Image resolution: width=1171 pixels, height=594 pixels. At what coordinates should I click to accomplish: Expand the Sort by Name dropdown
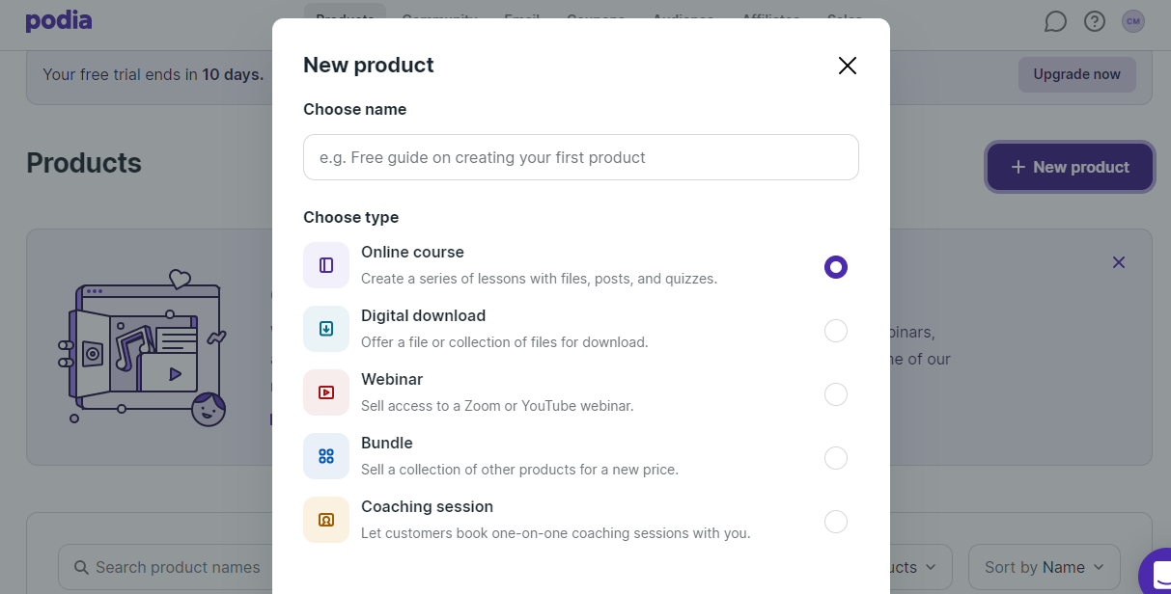(1044, 567)
